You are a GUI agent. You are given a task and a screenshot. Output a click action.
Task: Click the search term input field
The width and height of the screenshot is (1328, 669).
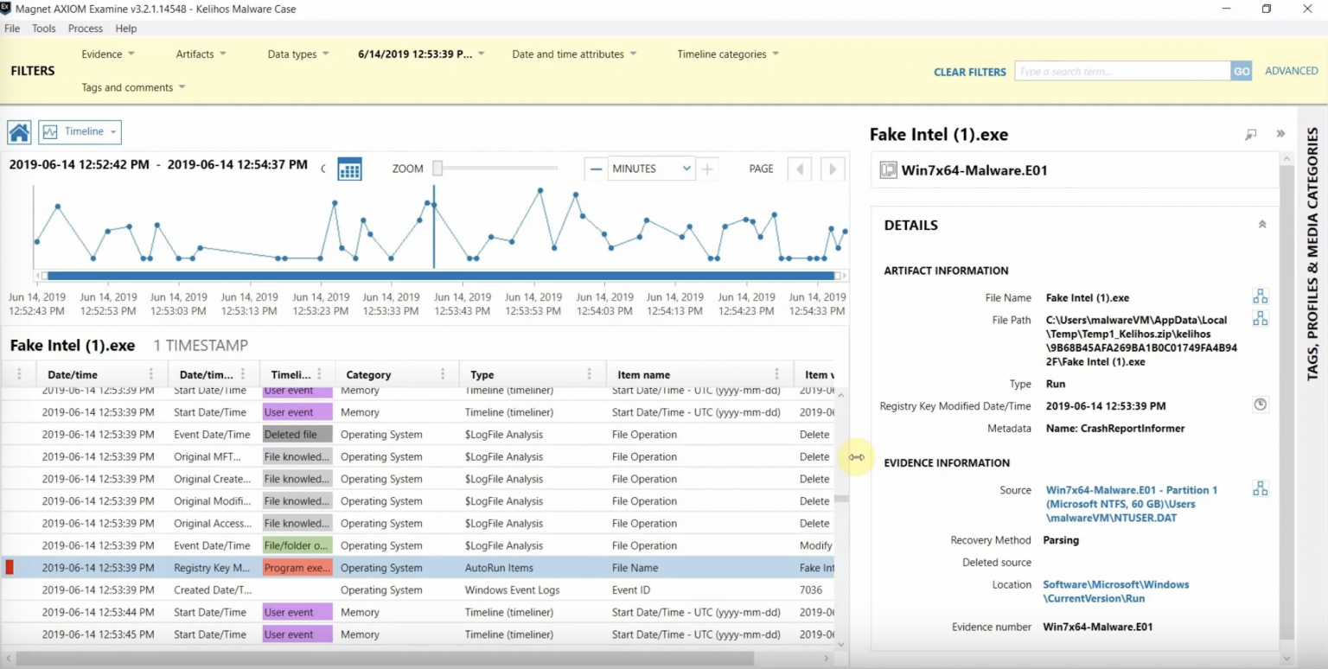[x=1124, y=70]
